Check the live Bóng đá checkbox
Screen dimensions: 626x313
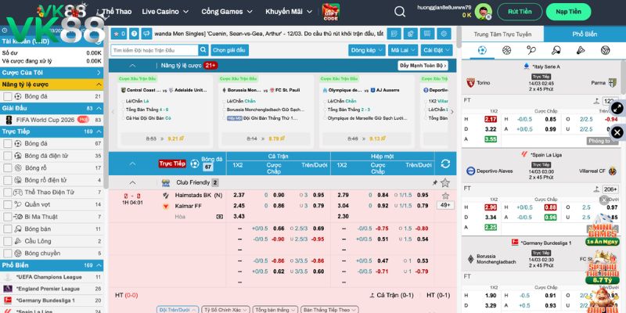[x=8, y=143]
